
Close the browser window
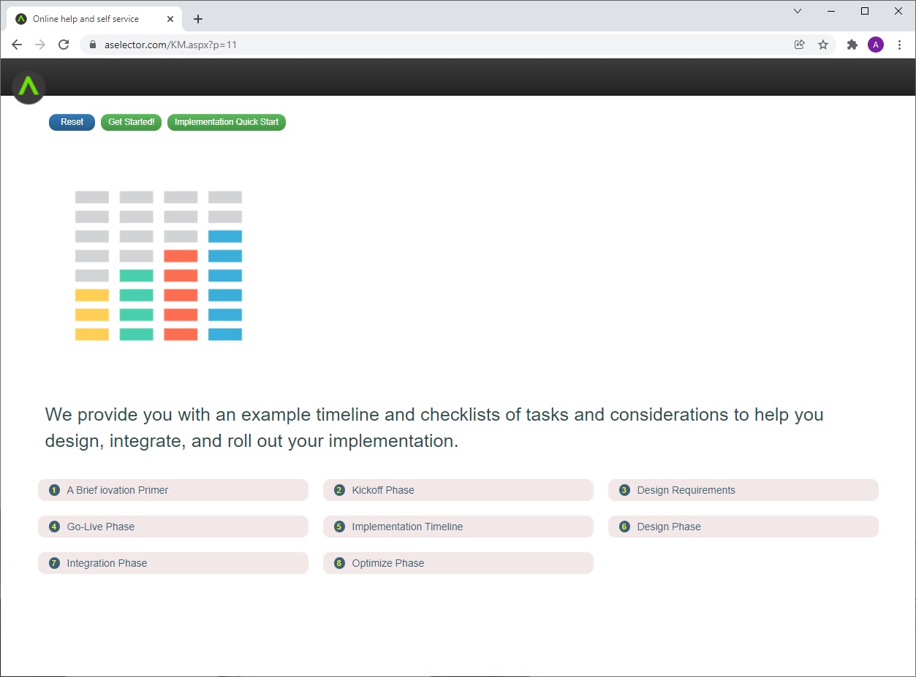898,11
